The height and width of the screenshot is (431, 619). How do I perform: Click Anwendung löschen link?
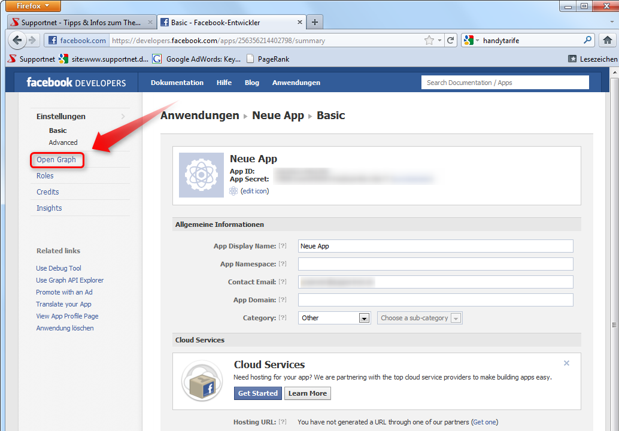point(65,328)
